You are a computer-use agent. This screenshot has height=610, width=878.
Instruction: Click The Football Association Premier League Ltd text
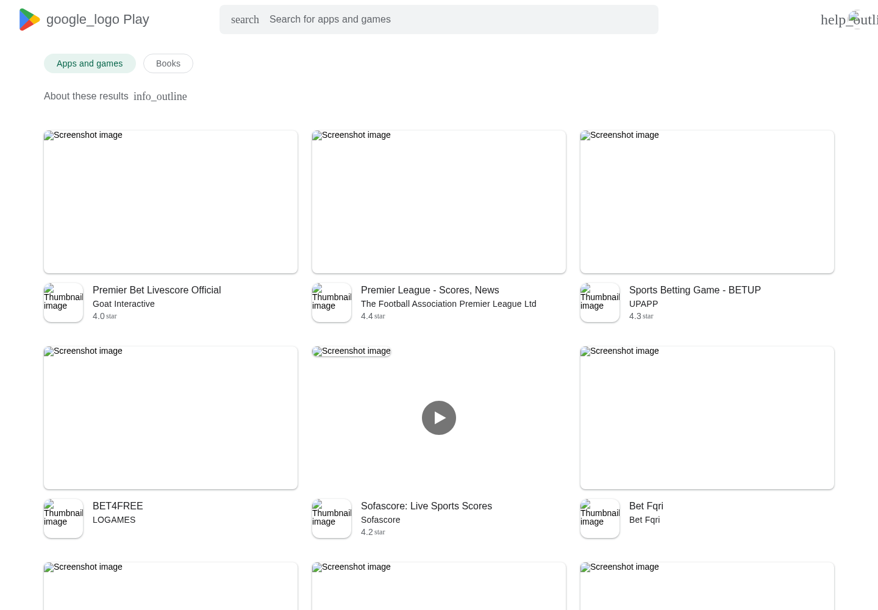coord(449,304)
